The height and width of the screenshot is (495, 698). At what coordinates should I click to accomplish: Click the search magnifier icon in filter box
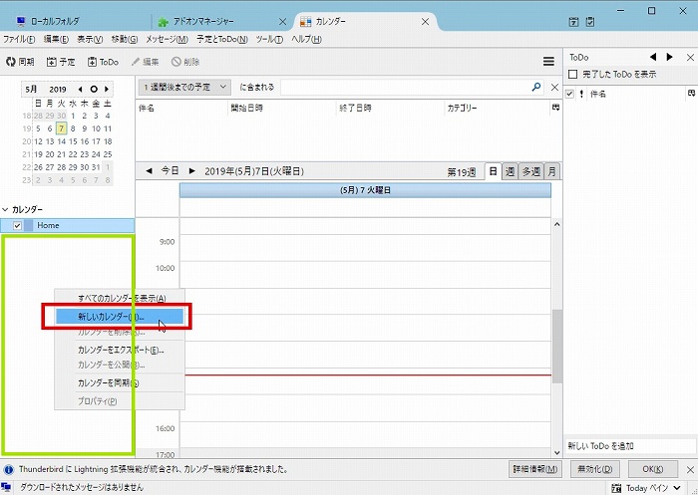tap(536, 88)
